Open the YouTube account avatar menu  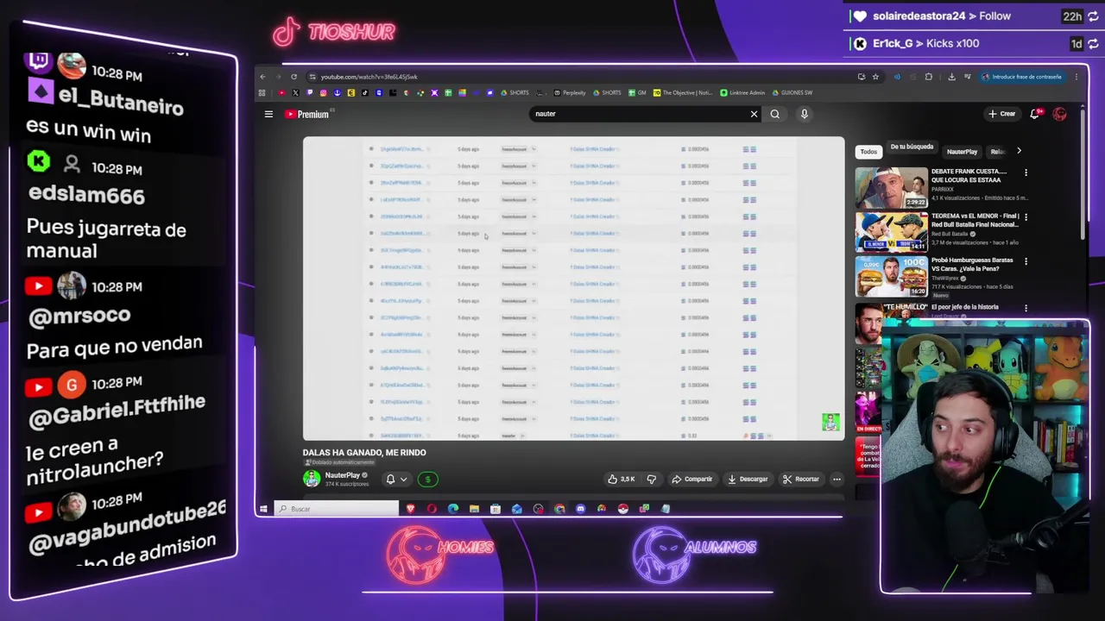(x=1060, y=114)
